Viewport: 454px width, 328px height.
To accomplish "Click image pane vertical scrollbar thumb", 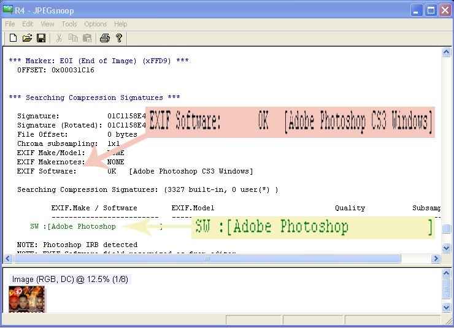I will click(446, 290).
